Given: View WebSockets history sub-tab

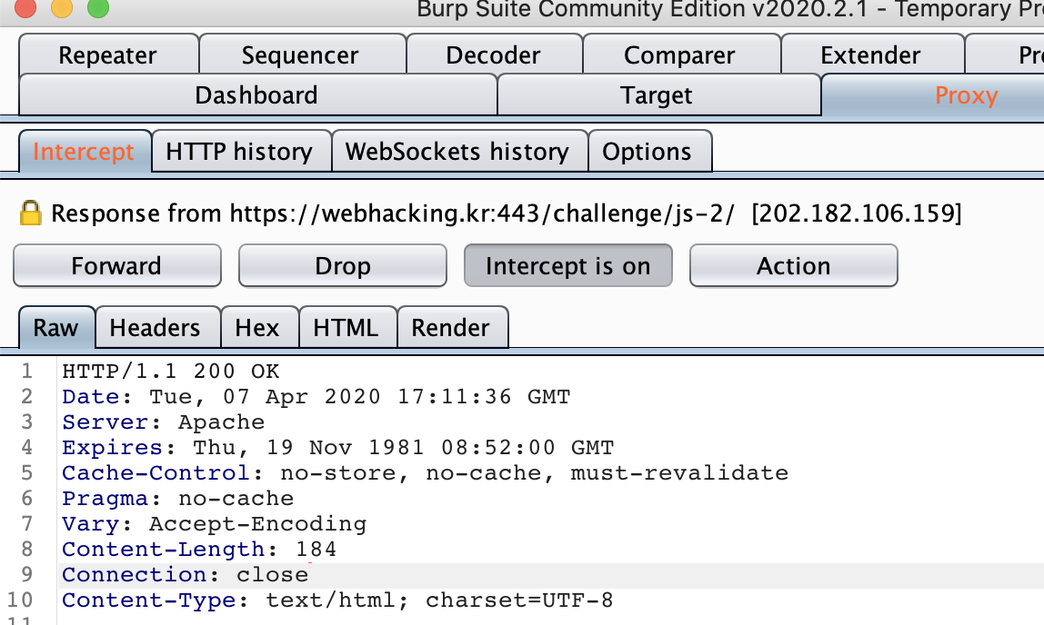Looking at the screenshot, I should tap(459, 152).
